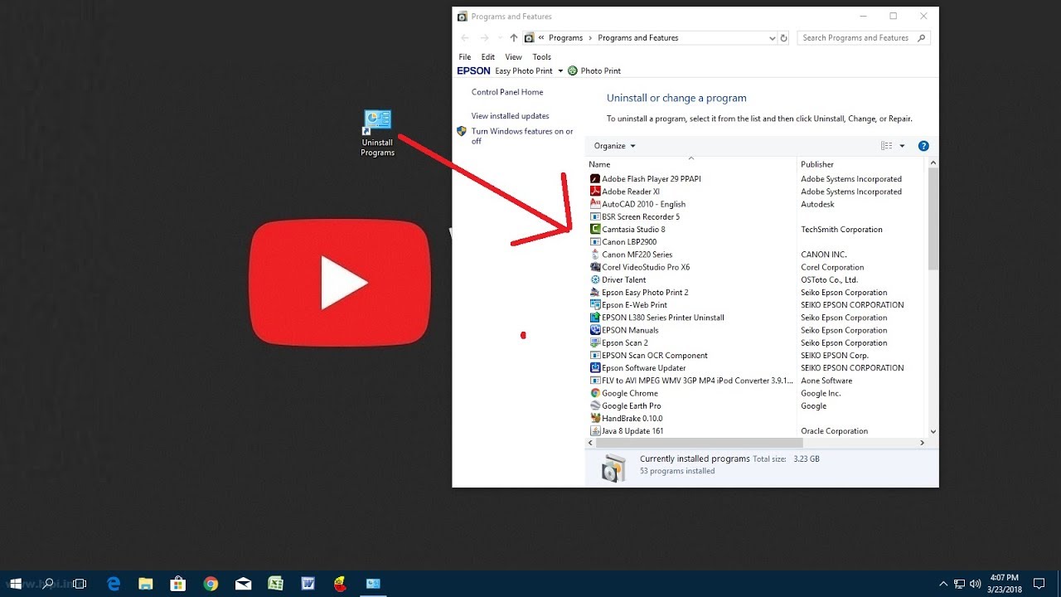
Task: Open the Action Center notifications icon
Action: point(1039,584)
